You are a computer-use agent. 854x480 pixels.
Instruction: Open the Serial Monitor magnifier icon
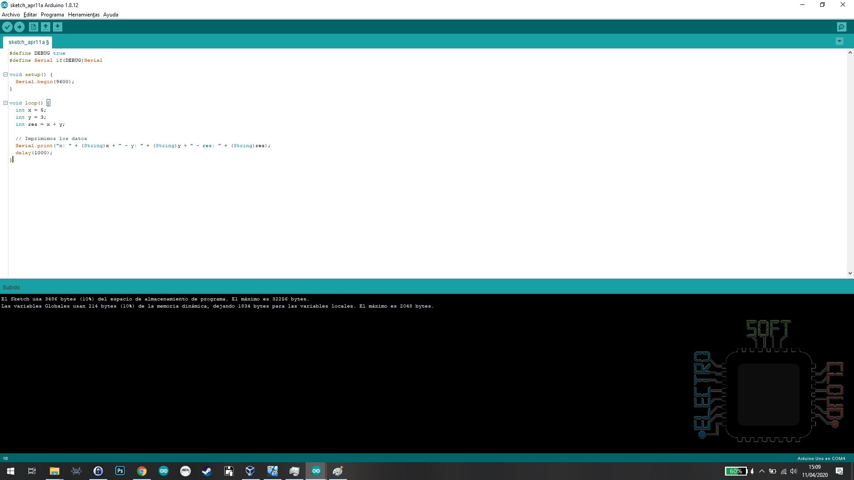pyautogui.click(x=842, y=27)
